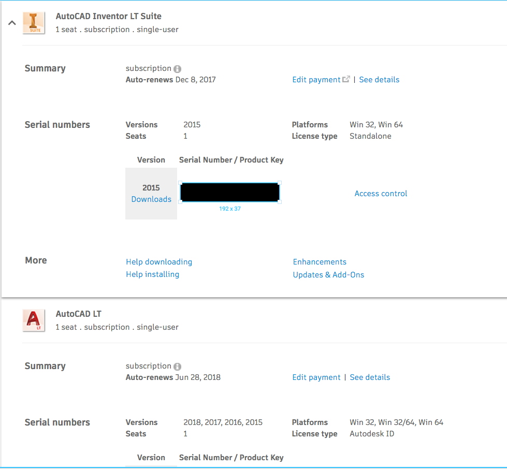Open Downloads for the 2015 version
Image resolution: width=507 pixels, height=469 pixels.
(151, 199)
